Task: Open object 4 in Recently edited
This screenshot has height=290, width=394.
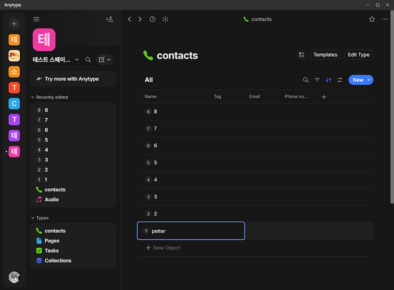Action: click(73, 150)
